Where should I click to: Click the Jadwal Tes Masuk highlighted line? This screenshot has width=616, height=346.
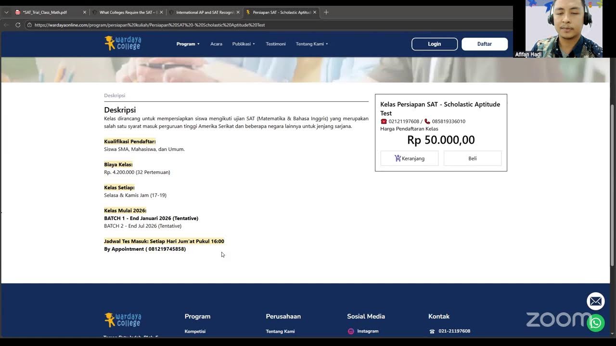click(x=164, y=241)
